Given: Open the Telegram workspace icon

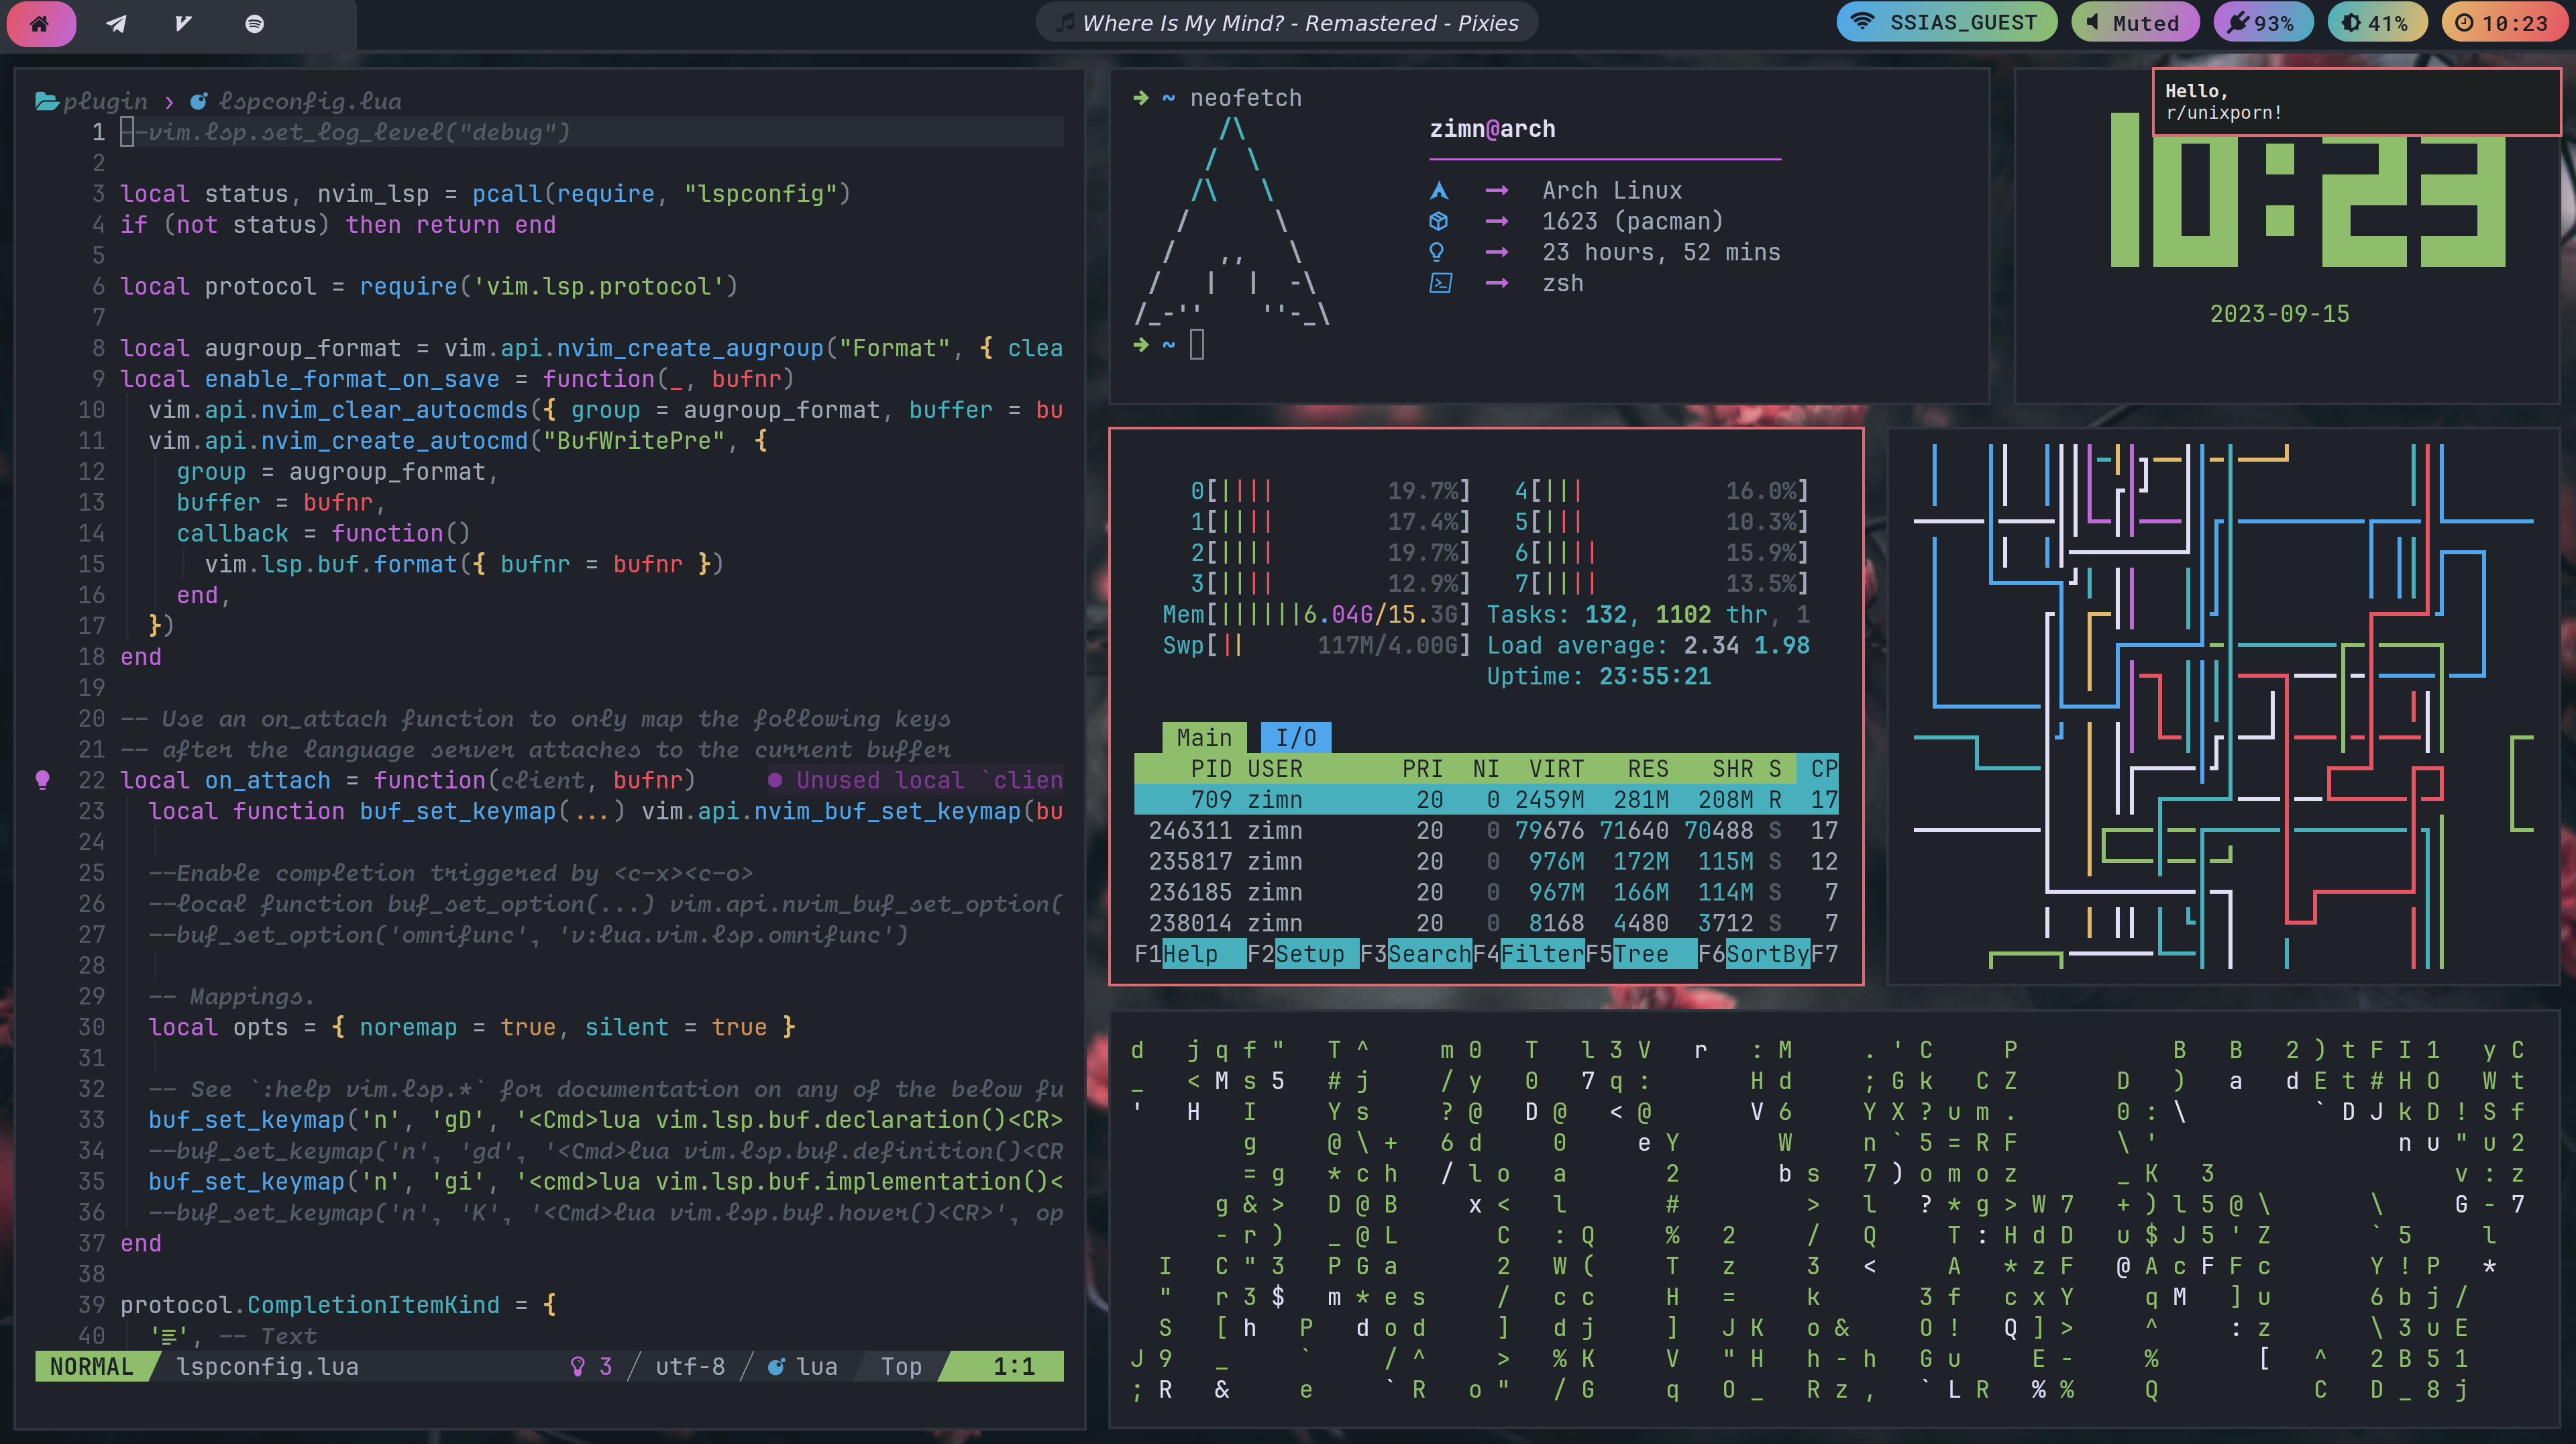Looking at the screenshot, I should point(116,23).
